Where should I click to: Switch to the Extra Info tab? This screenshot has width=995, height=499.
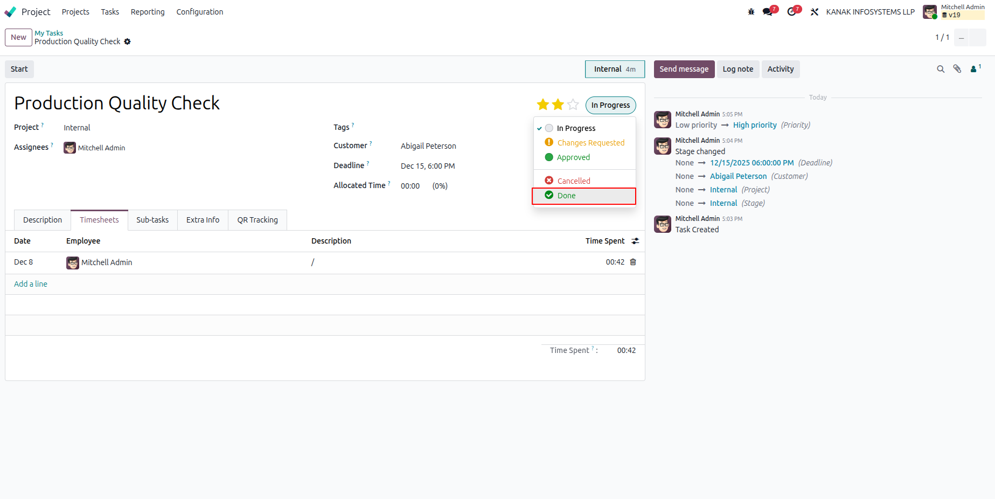pyautogui.click(x=203, y=220)
